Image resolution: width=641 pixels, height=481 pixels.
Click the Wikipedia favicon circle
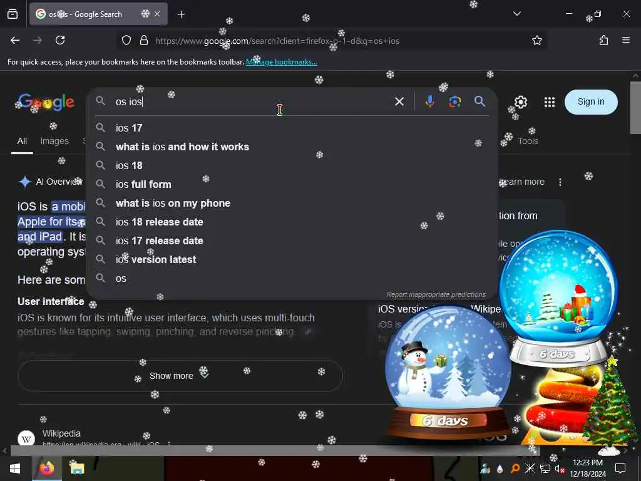tap(26, 439)
